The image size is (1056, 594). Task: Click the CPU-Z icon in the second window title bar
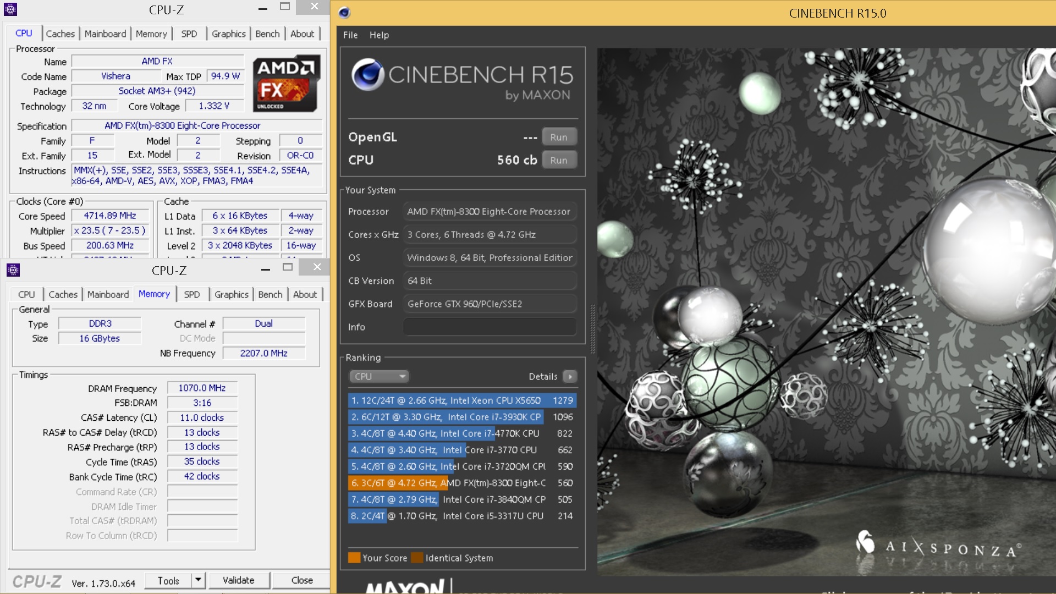pyautogui.click(x=13, y=270)
